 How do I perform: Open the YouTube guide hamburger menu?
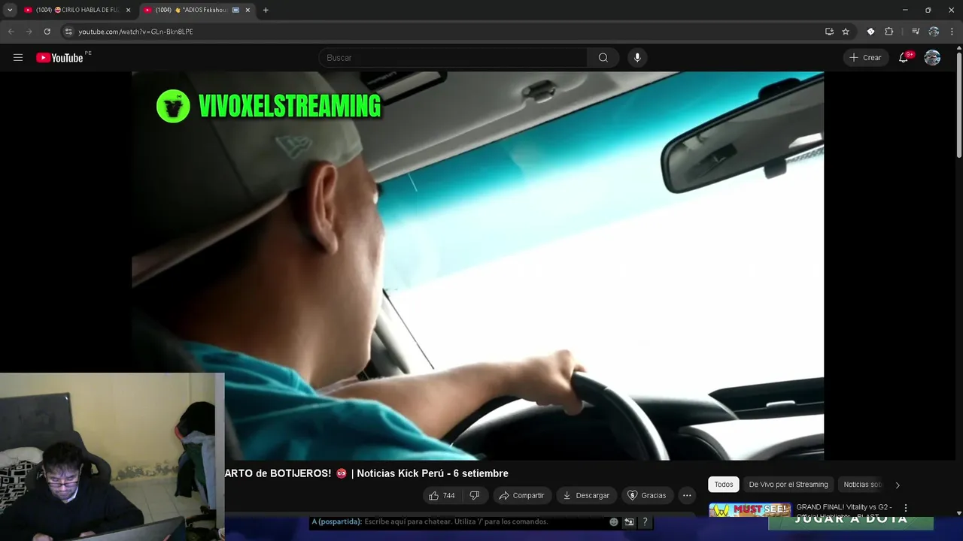[x=18, y=58]
